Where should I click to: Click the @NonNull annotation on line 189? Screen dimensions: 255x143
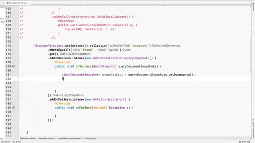pos(100,108)
